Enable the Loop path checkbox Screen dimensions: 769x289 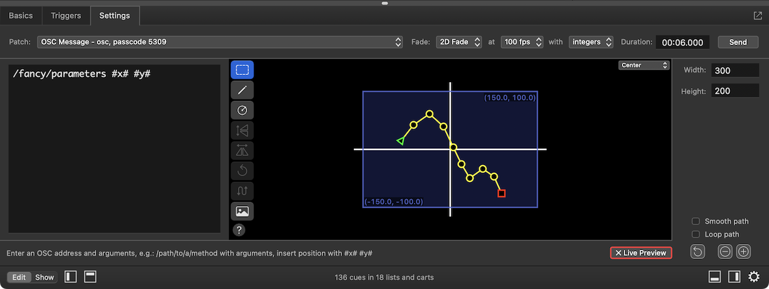point(696,234)
